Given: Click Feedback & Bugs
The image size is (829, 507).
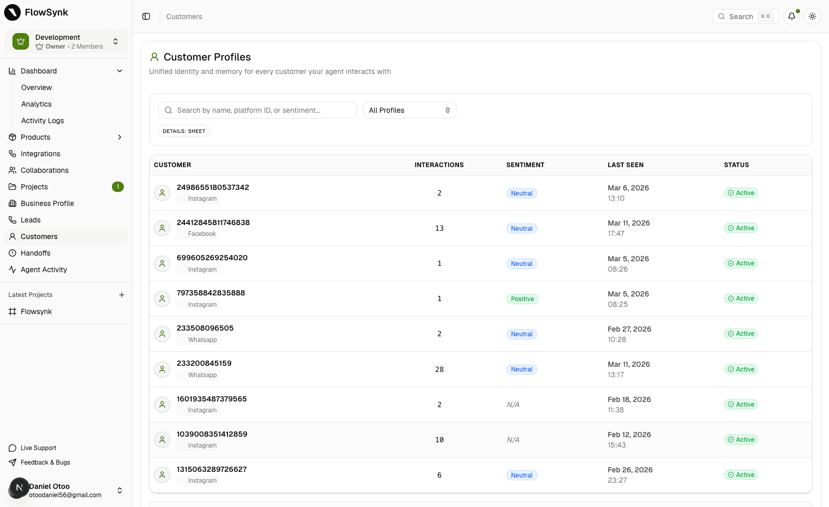Looking at the screenshot, I should pos(45,463).
